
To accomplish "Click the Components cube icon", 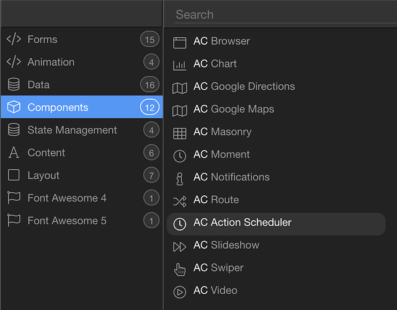I will [x=14, y=107].
